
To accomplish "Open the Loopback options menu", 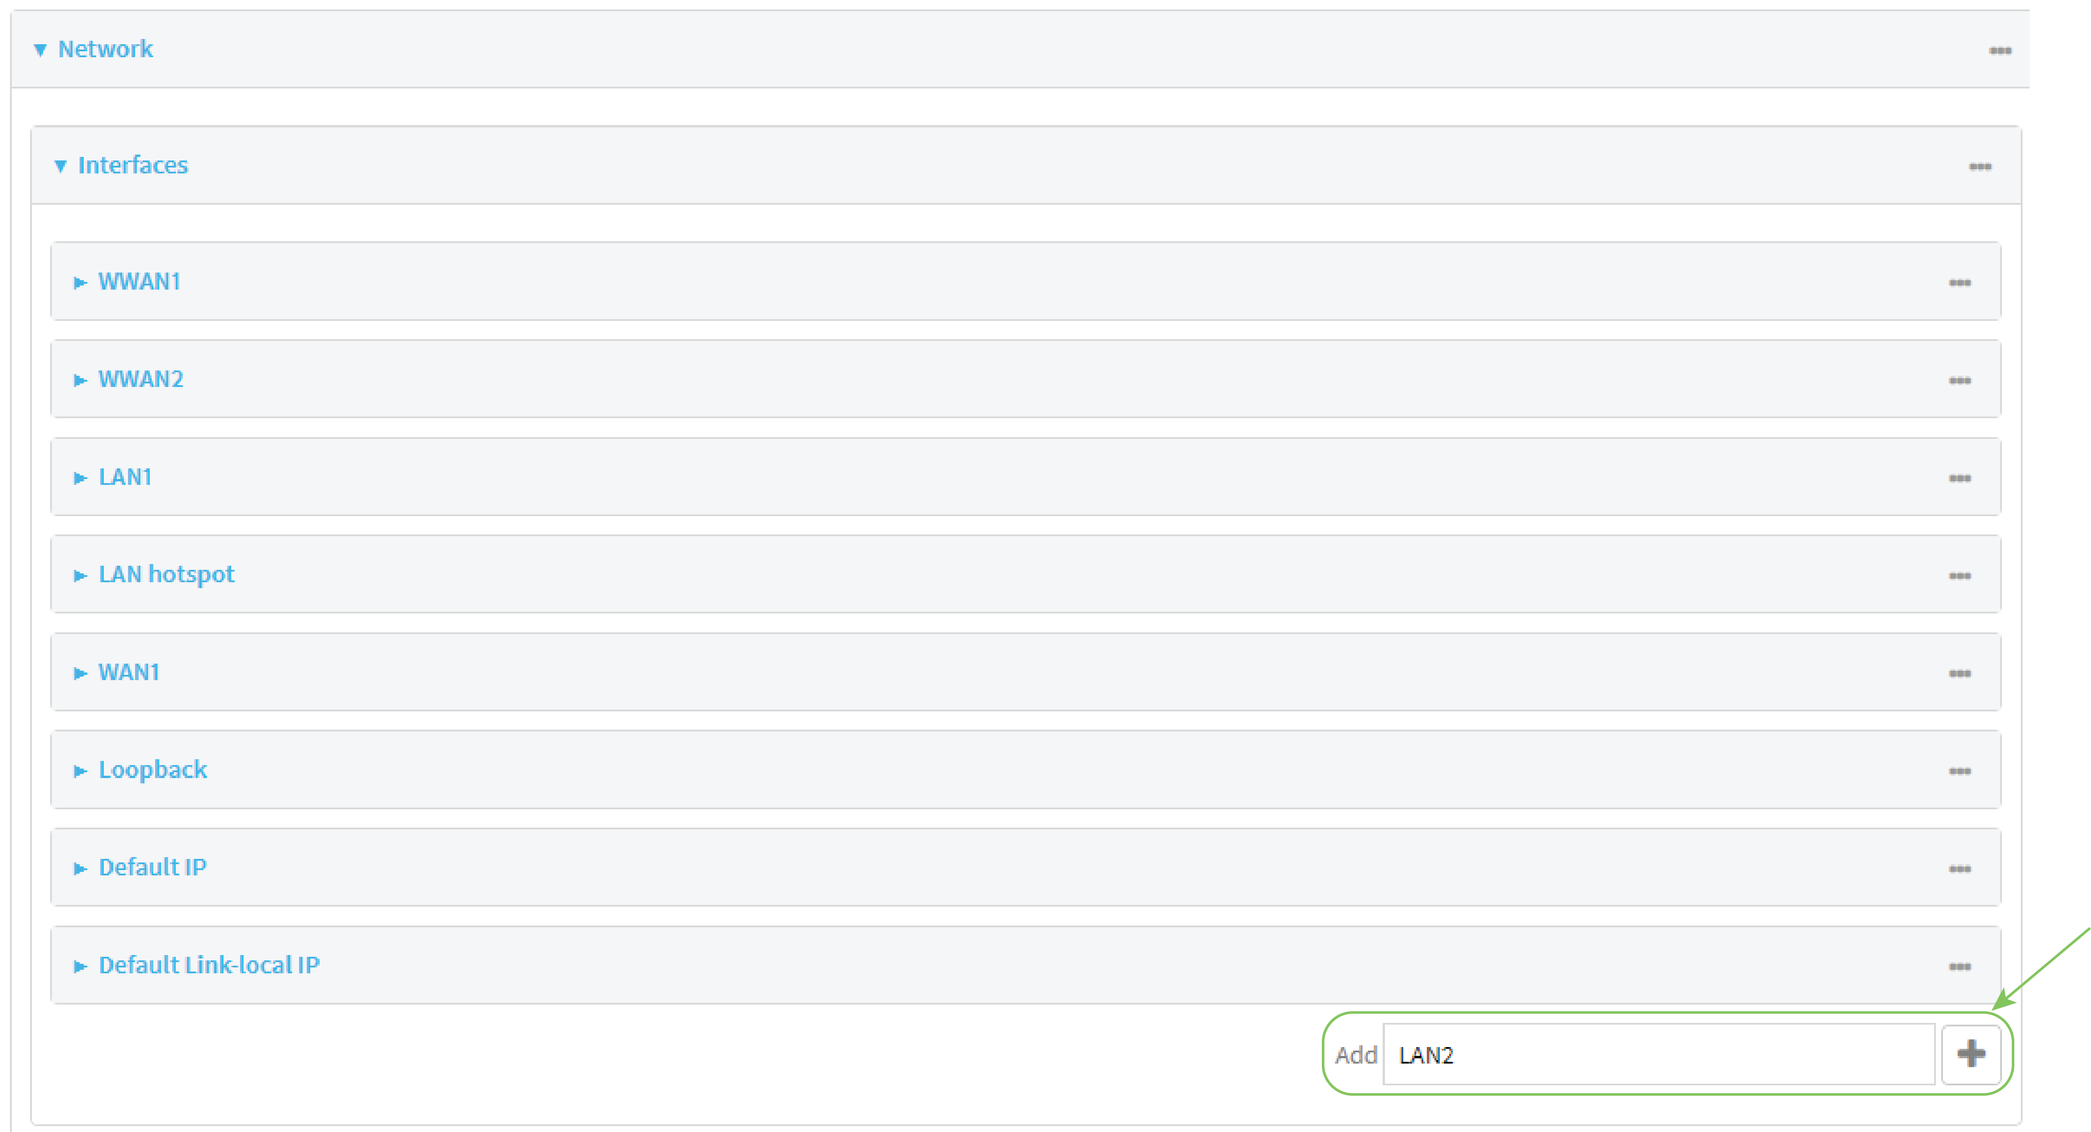I will 1960,770.
